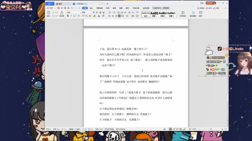Open the Page Layout ribbon tab
Image resolution: width=252 pixels, height=141 pixels.
(x=100, y=8)
